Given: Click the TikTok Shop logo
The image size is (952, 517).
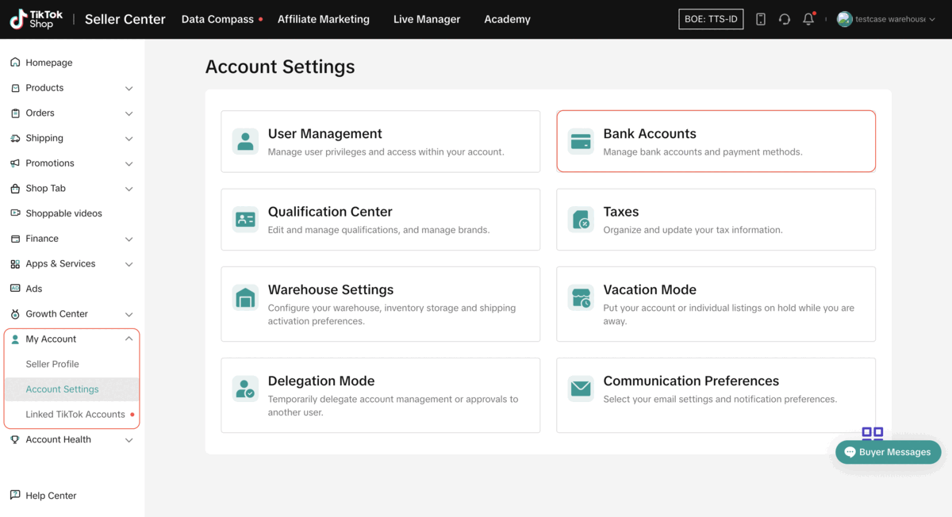Looking at the screenshot, I should (x=36, y=19).
